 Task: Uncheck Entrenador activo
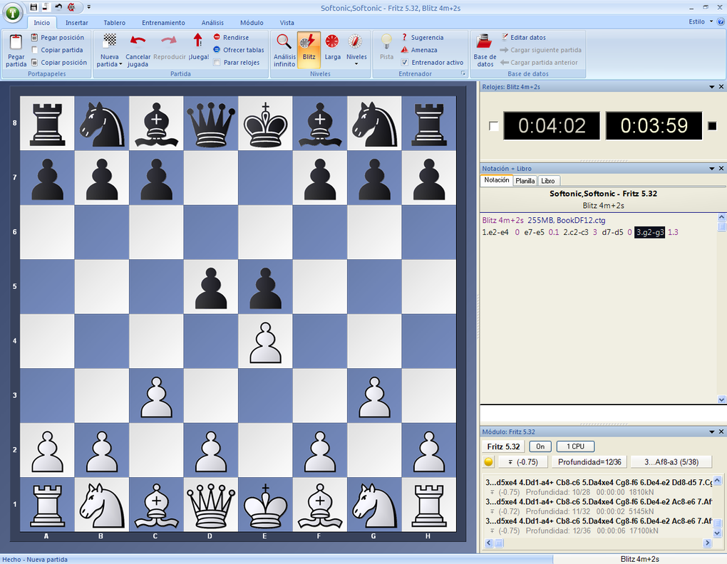coord(405,63)
